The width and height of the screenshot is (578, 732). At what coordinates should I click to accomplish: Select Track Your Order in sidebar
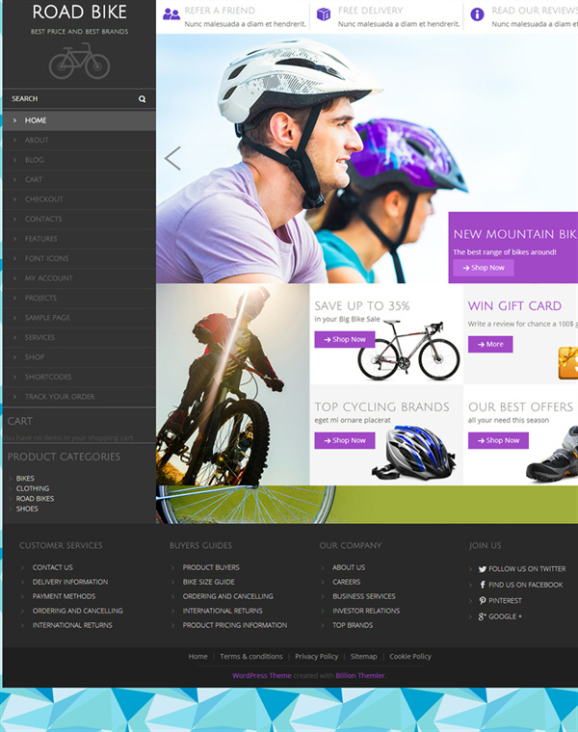(x=60, y=397)
